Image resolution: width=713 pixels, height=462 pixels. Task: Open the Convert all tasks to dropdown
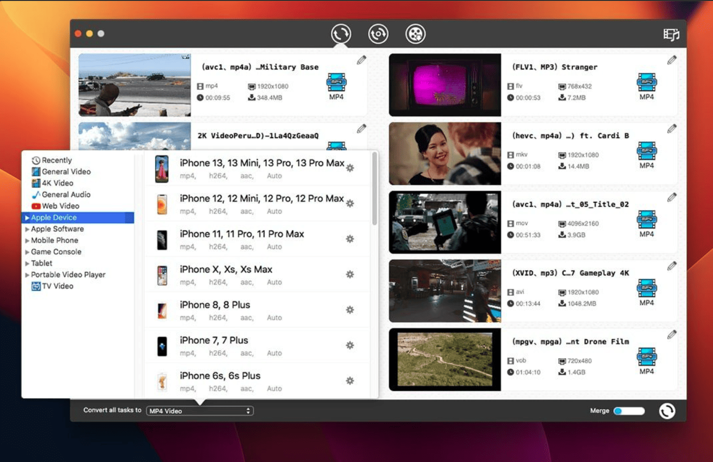pos(200,411)
